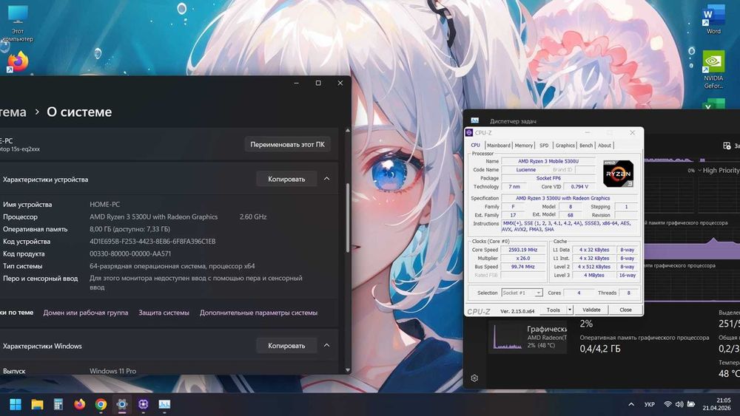This screenshot has height=416, width=740.
Task: Click the Multiplier value x 26.0
Action: [x=523, y=258]
